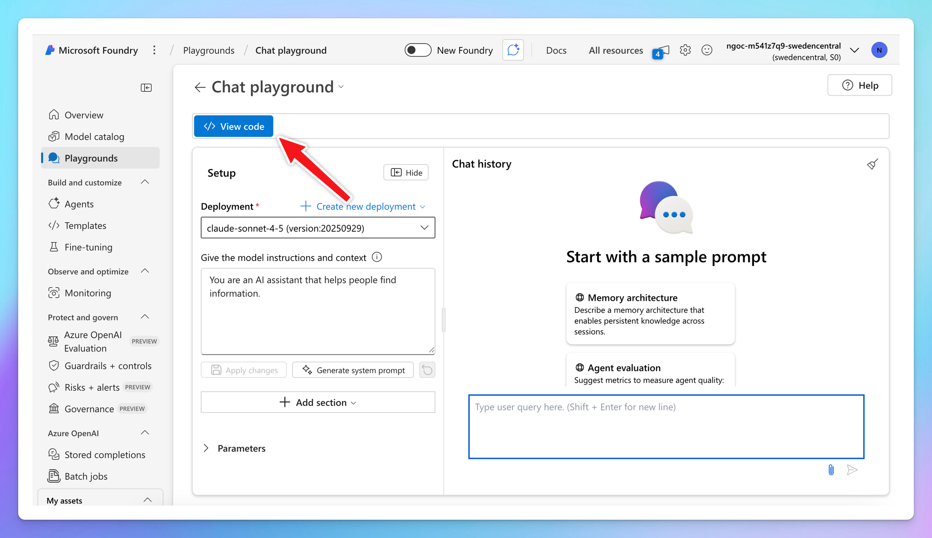
Task: Click Generate system prompt button
Action: coord(353,370)
